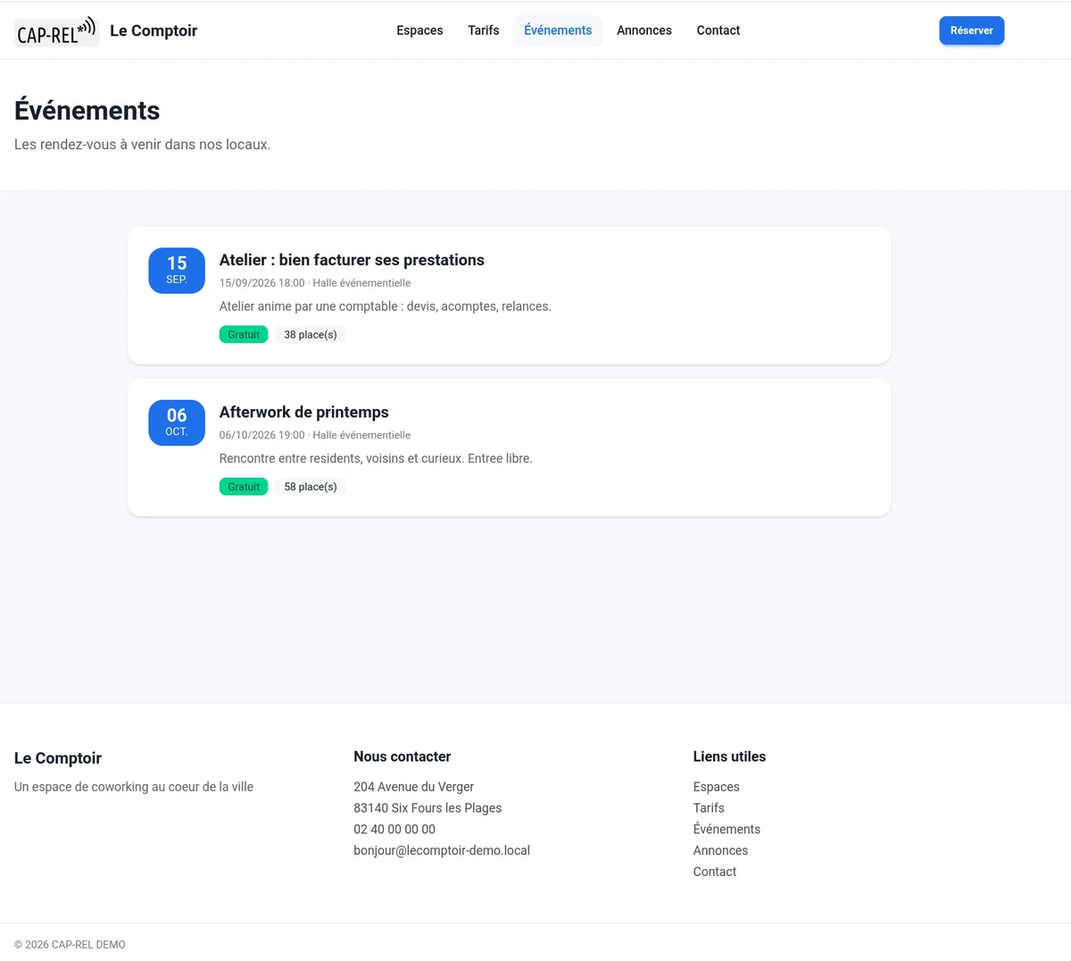1071x961 pixels.
Task: Open the Annonces link in the footer
Action: pos(721,851)
